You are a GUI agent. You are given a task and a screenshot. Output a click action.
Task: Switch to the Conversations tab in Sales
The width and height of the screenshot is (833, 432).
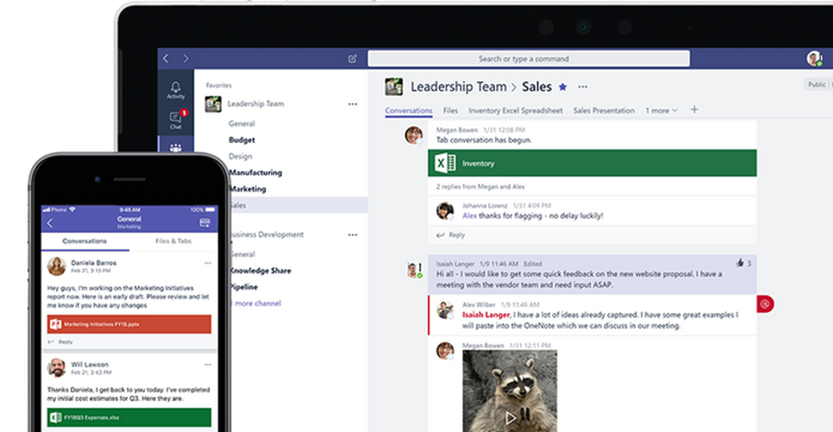(409, 111)
